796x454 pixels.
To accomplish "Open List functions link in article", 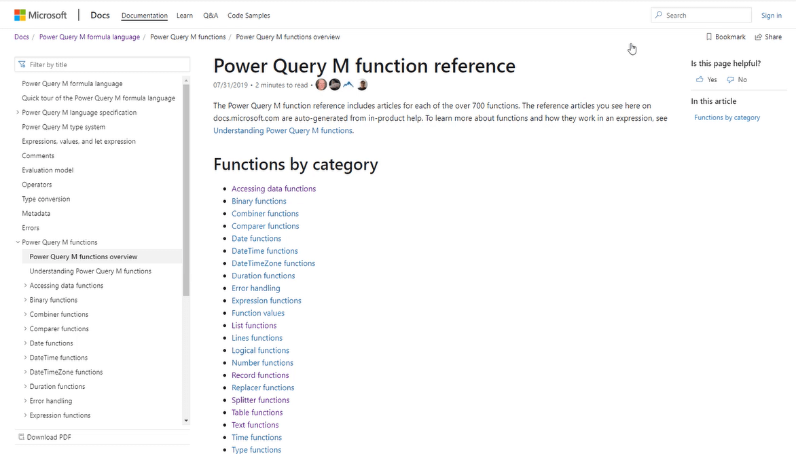I will [254, 326].
